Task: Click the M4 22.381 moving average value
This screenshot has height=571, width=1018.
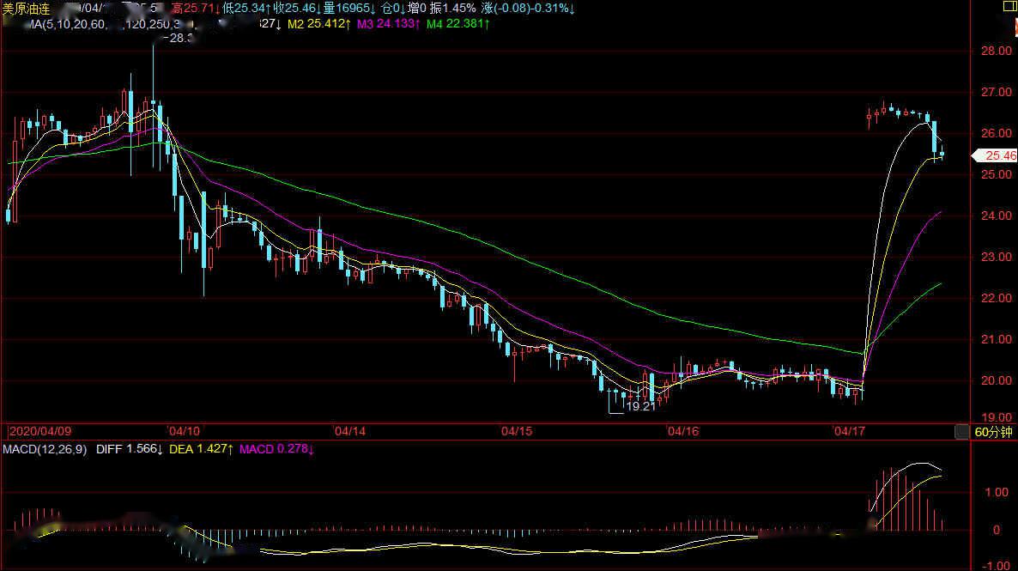Action: click(457, 24)
